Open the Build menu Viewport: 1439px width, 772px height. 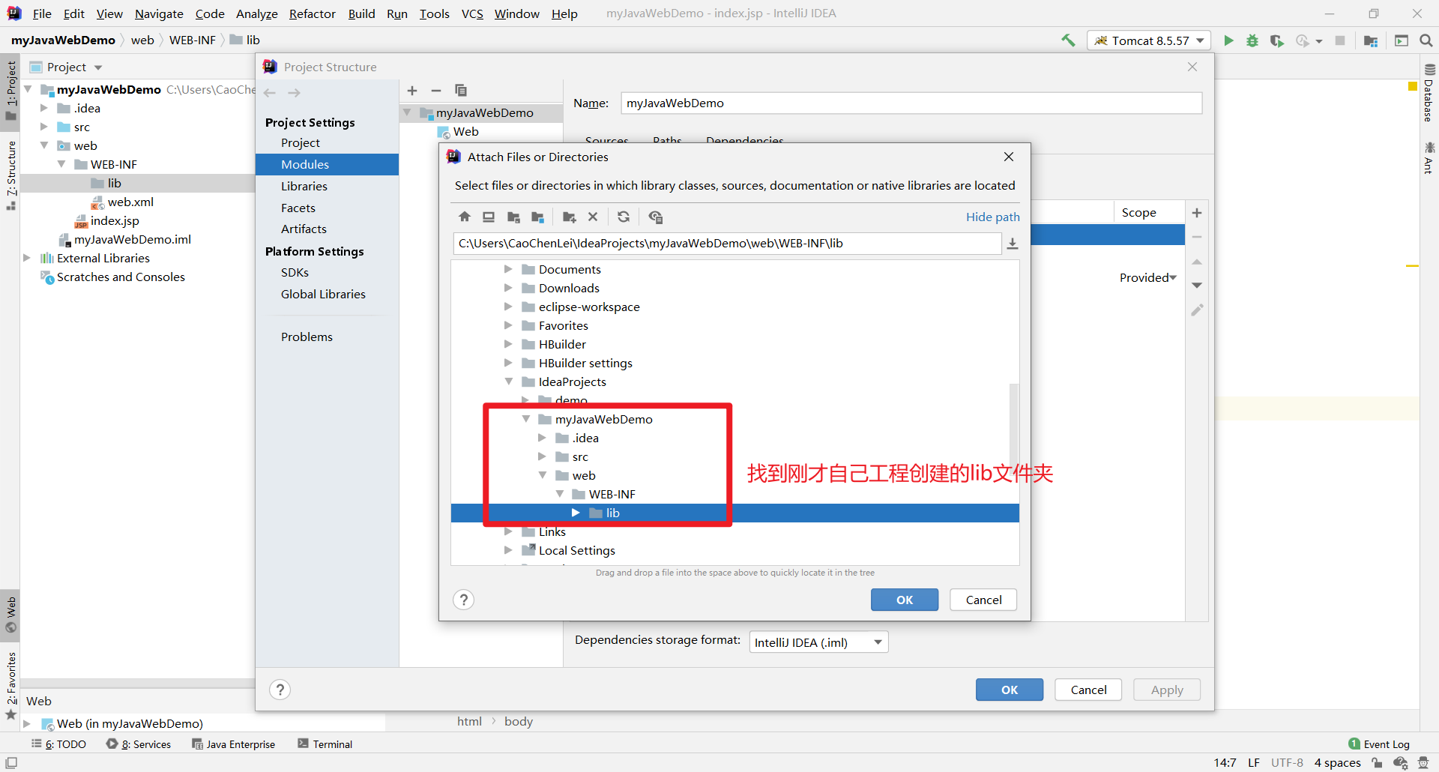361,13
